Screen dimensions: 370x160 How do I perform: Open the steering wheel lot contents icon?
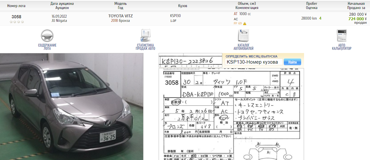coord(47,36)
